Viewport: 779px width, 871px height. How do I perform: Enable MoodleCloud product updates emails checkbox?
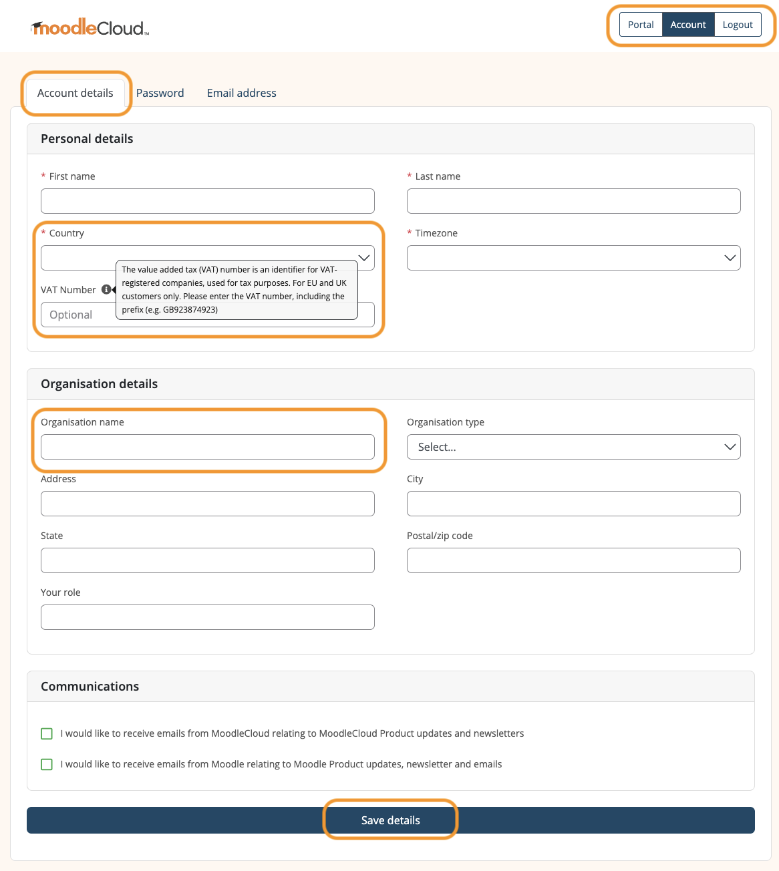click(46, 733)
